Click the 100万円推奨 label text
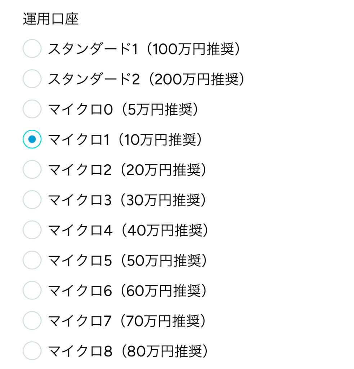 click(193, 49)
